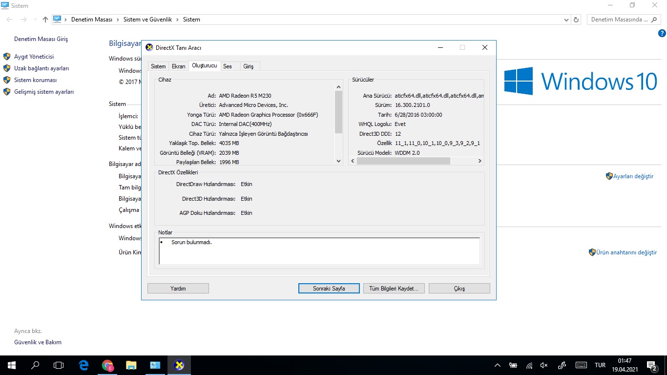Go back using the Back arrow
The height and width of the screenshot is (375, 667).
click(10, 20)
